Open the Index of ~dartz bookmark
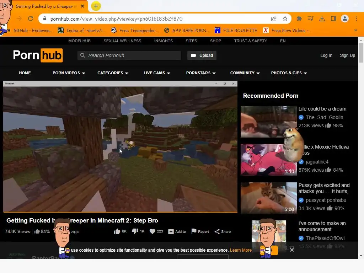This screenshot has width=364, height=273. [81, 31]
